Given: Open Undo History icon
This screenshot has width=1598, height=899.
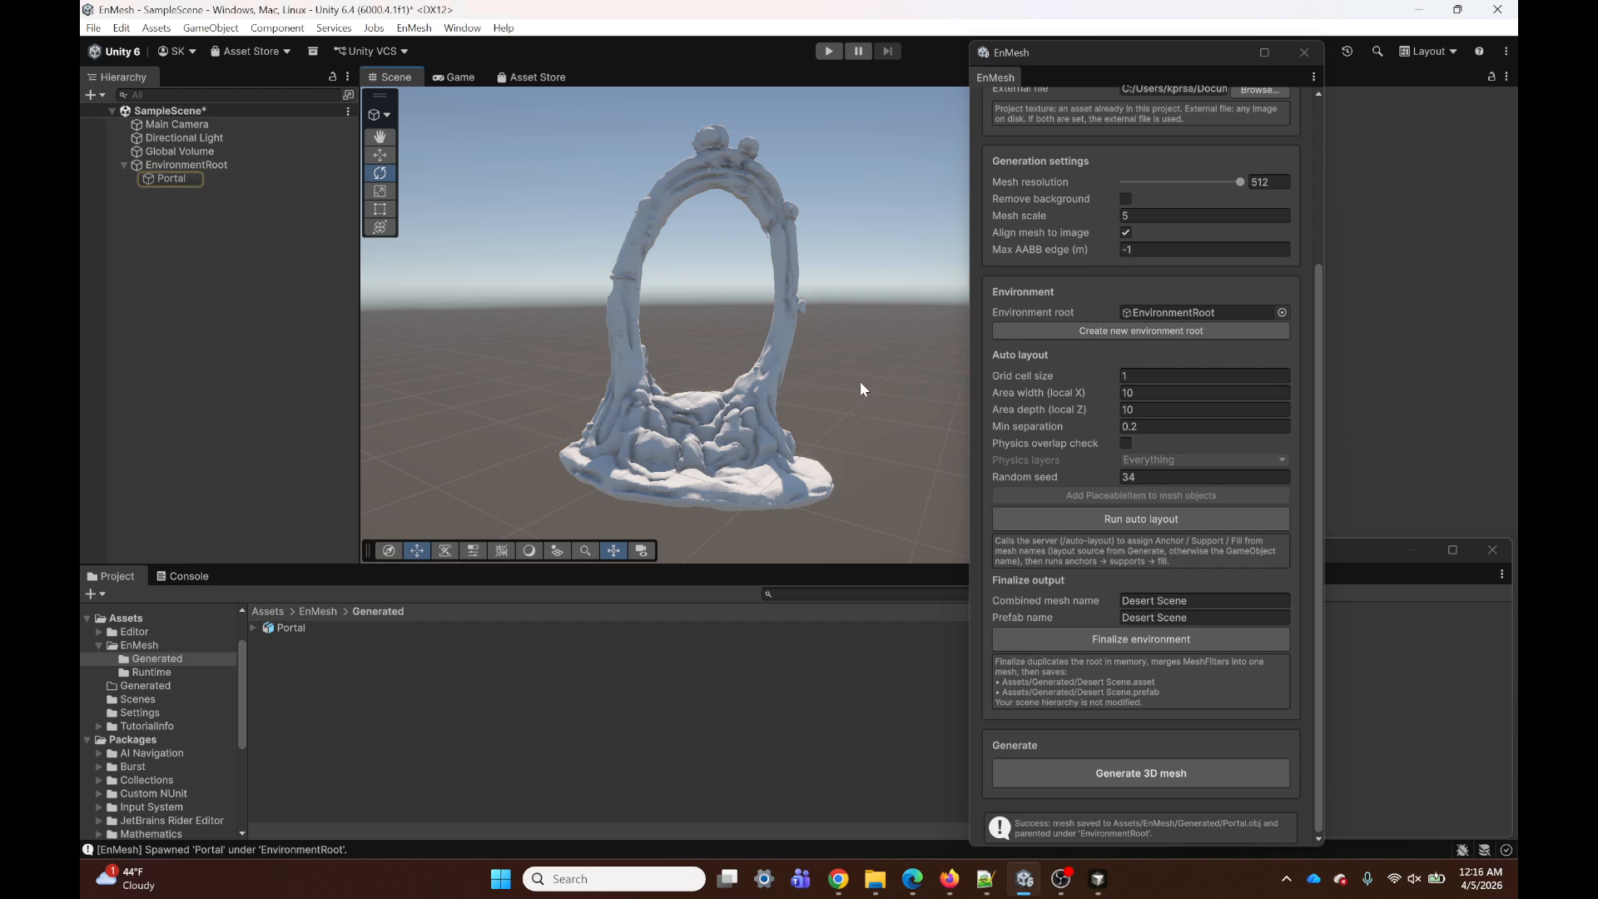Looking at the screenshot, I should 1347,52.
